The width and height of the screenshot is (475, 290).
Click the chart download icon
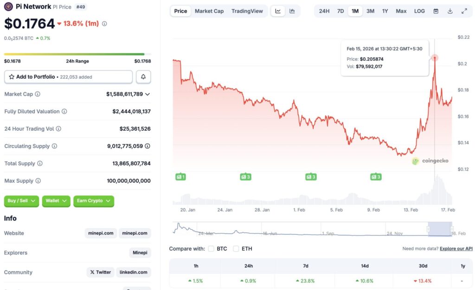(449, 11)
